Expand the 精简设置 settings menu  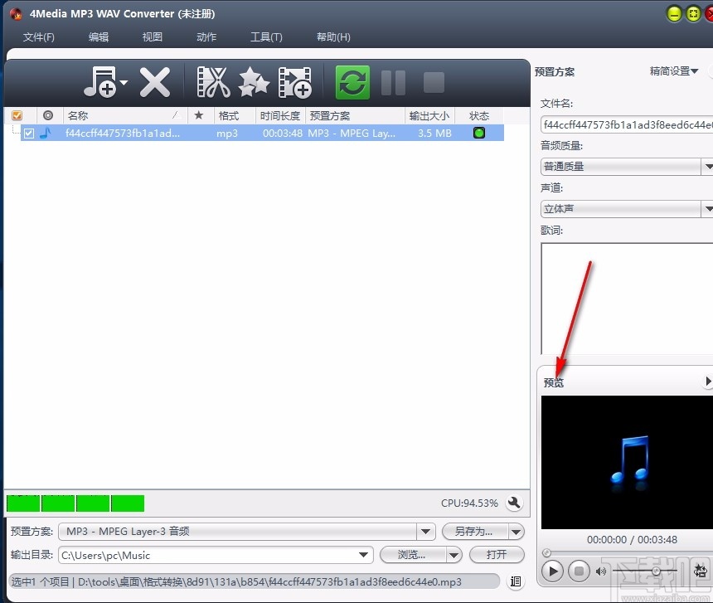[x=673, y=71]
